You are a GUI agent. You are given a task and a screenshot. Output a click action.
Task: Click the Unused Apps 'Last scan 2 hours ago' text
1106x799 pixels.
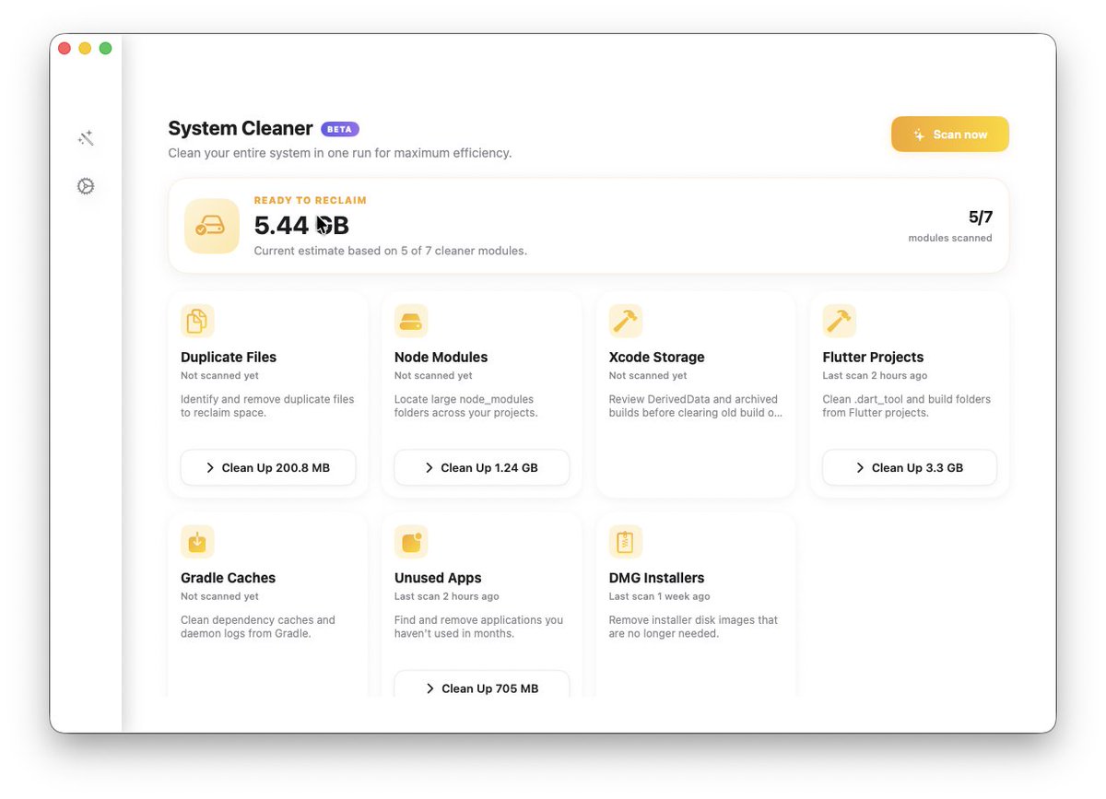tap(447, 596)
